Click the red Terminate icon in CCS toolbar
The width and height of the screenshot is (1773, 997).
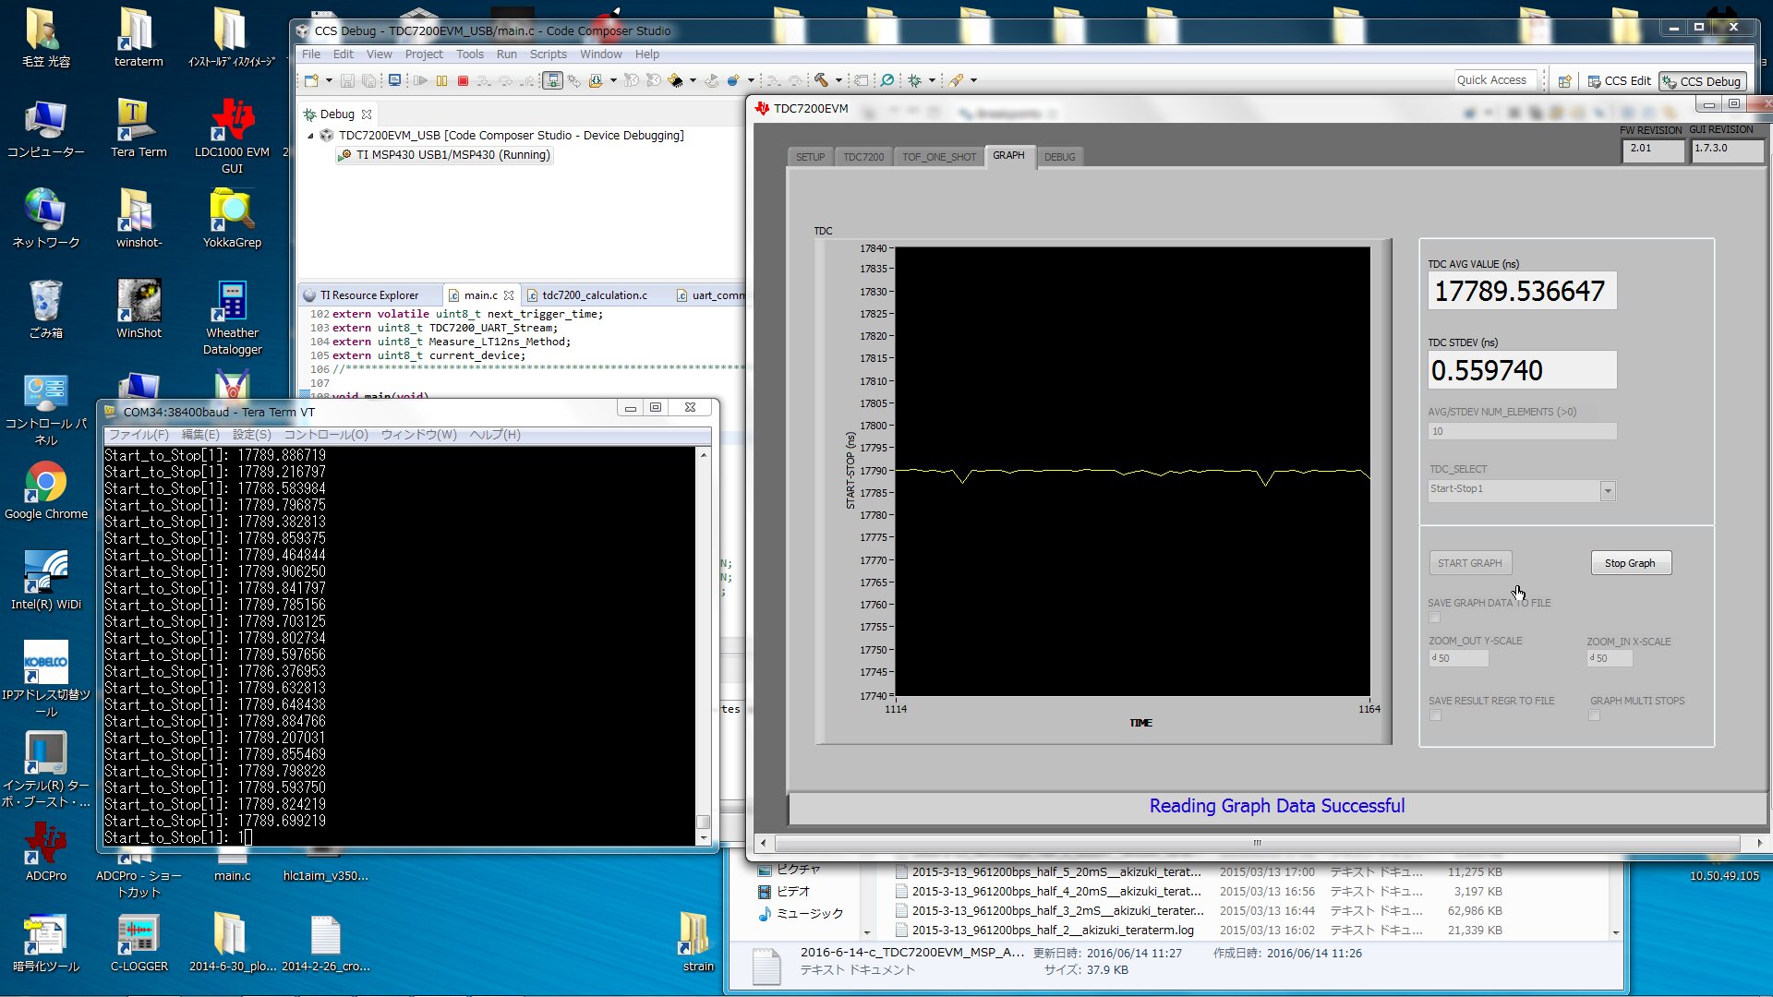[464, 80]
